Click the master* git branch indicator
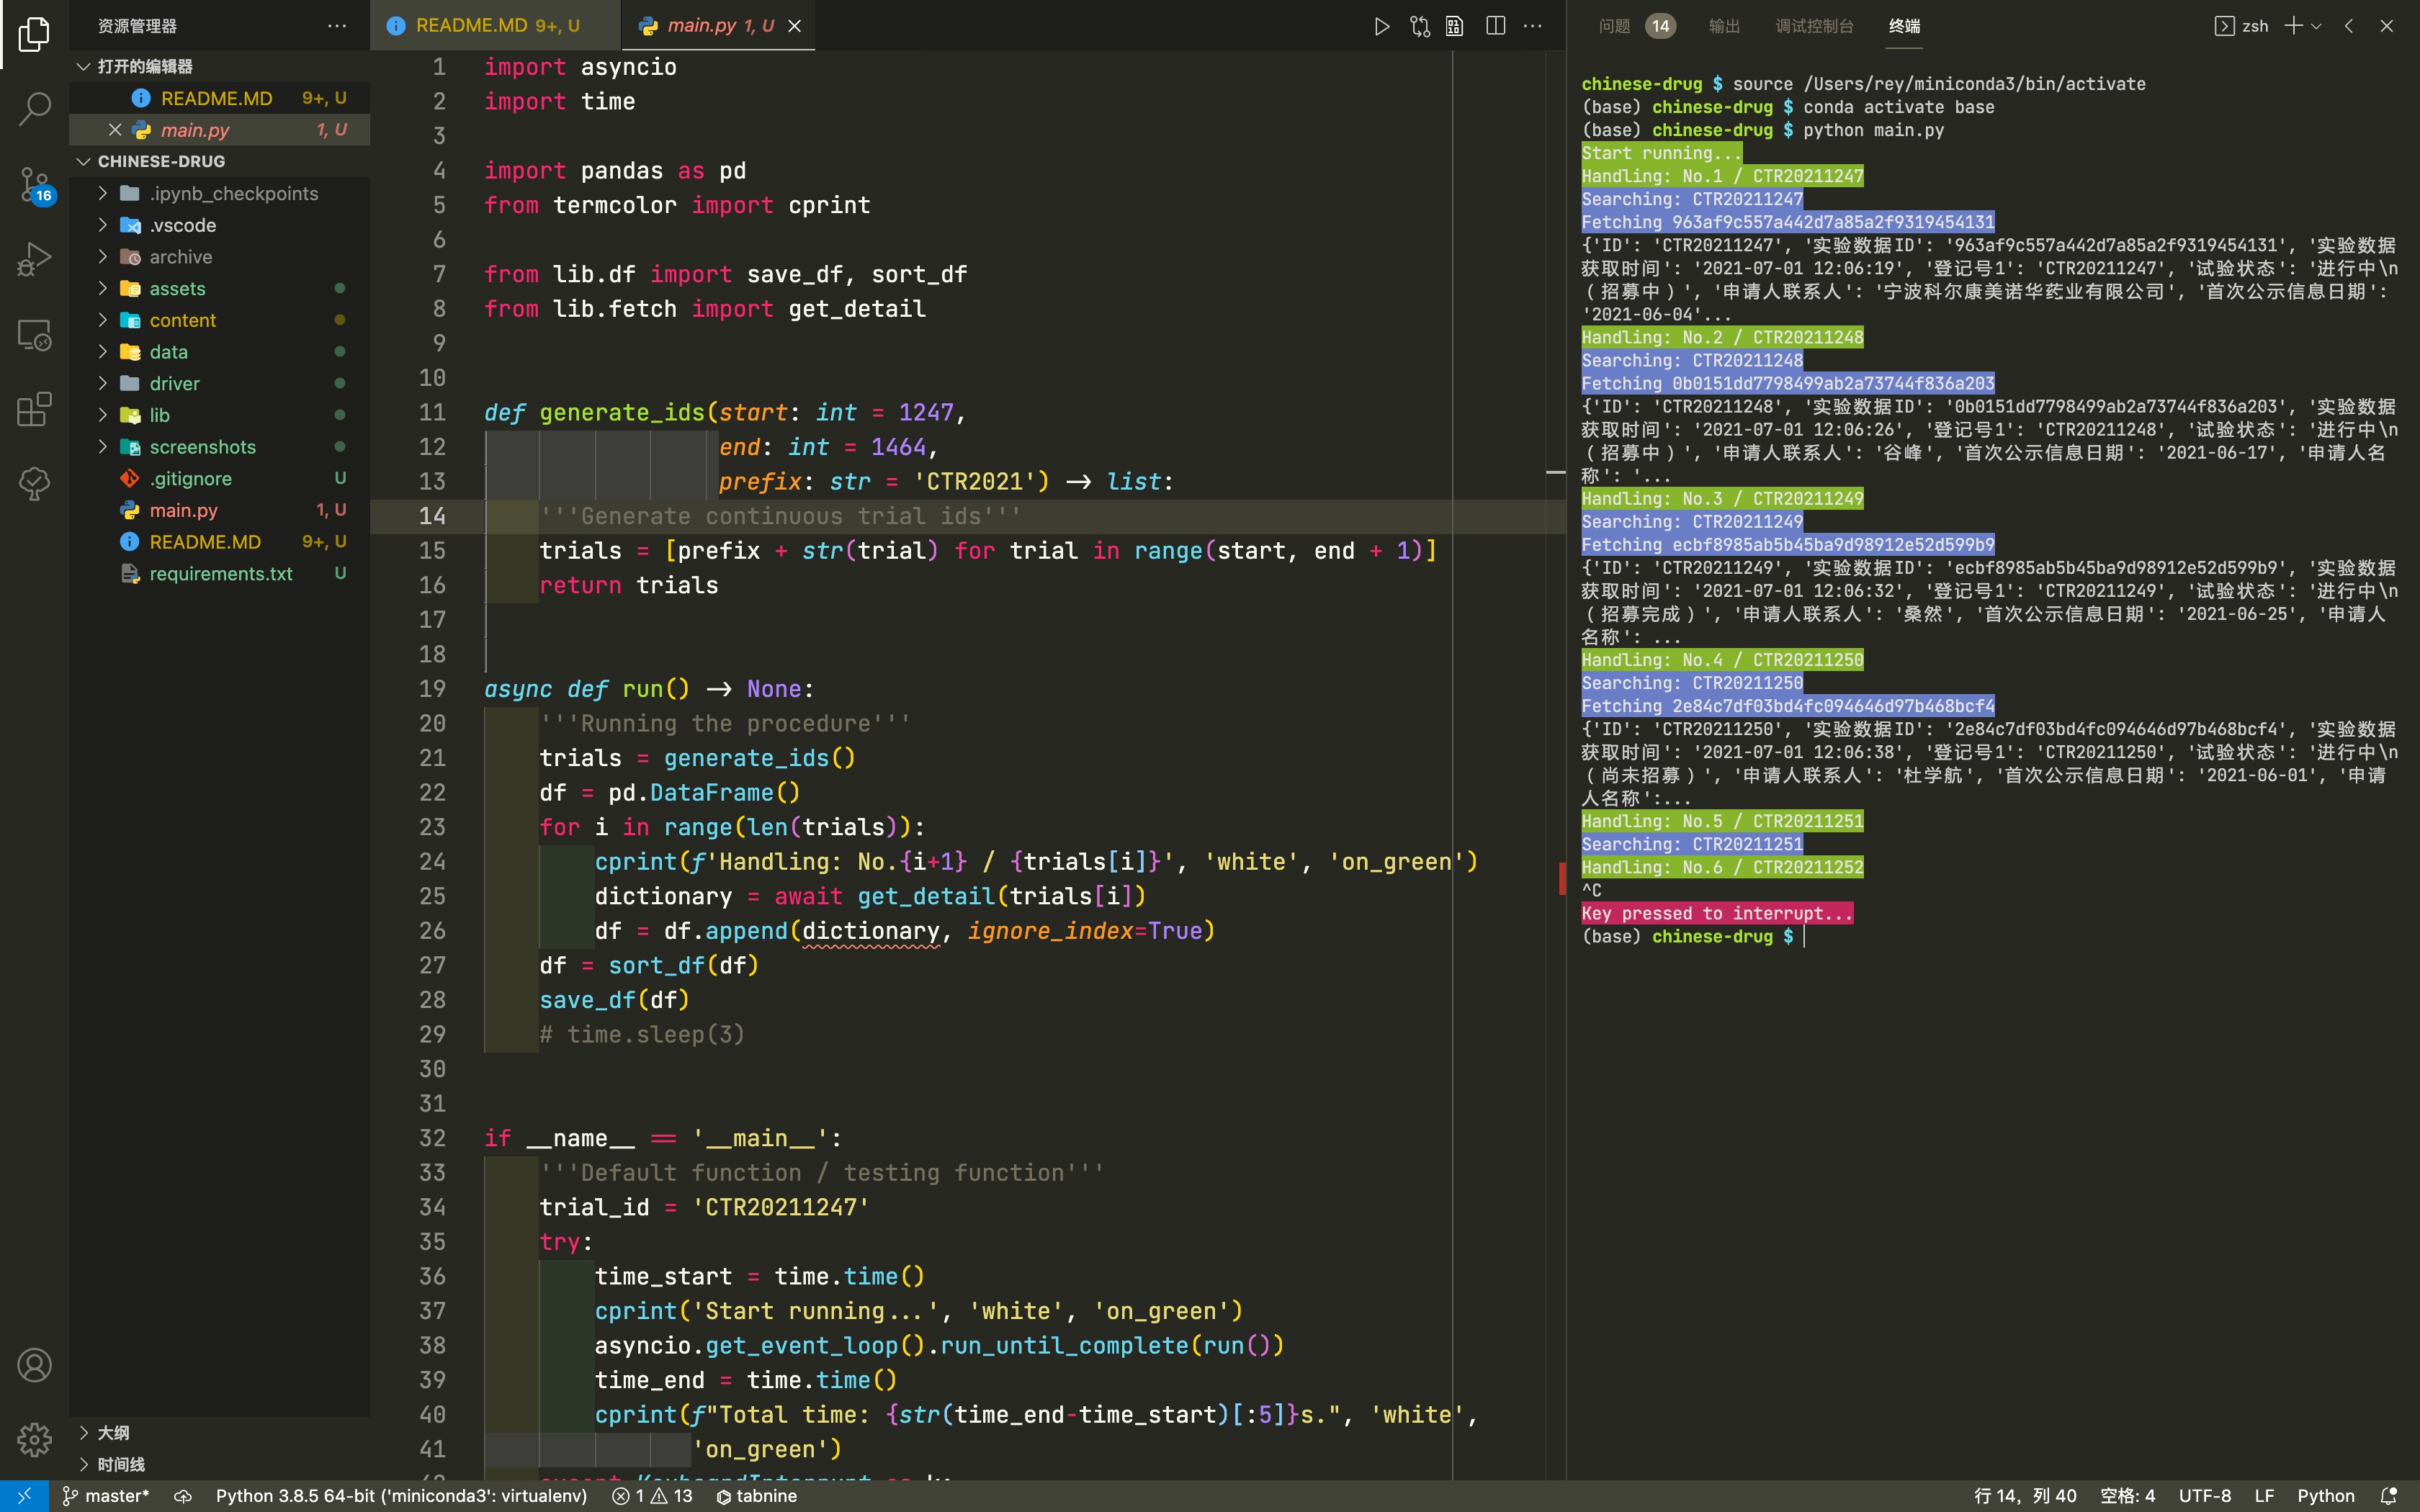The image size is (2420, 1512). (x=106, y=1496)
